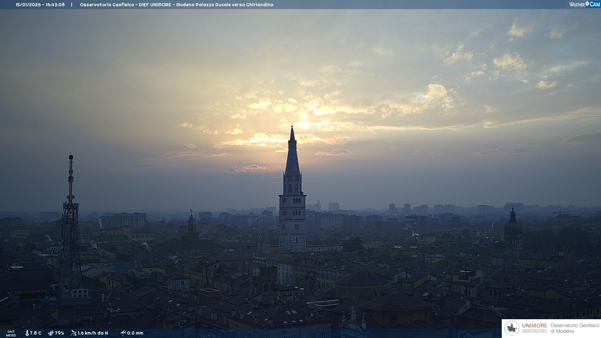Click the thermometer temperature icon
The image size is (601, 338).
pos(27,333)
